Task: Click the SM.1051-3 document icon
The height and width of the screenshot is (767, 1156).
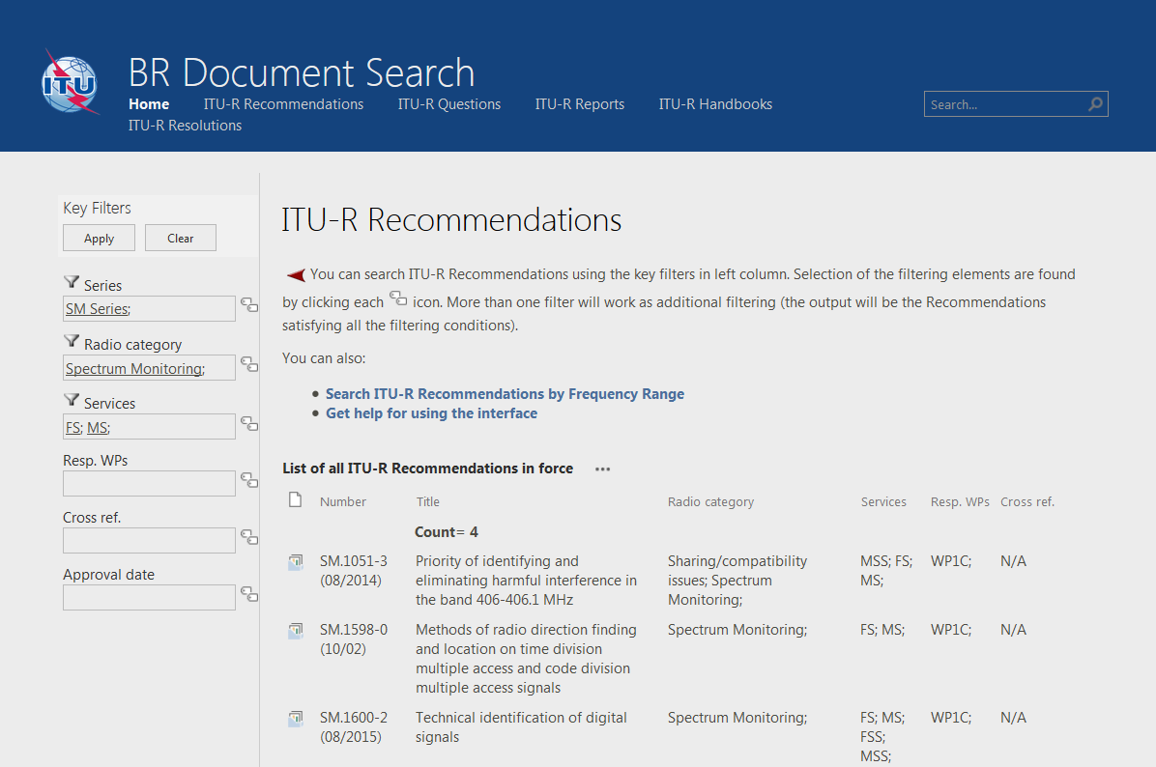Action: (296, 563)
